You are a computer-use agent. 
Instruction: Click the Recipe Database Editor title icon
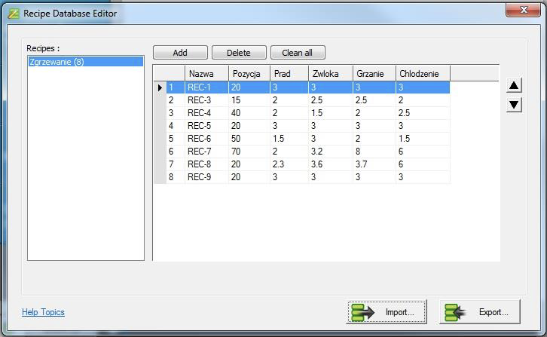(x=13, y=13)
